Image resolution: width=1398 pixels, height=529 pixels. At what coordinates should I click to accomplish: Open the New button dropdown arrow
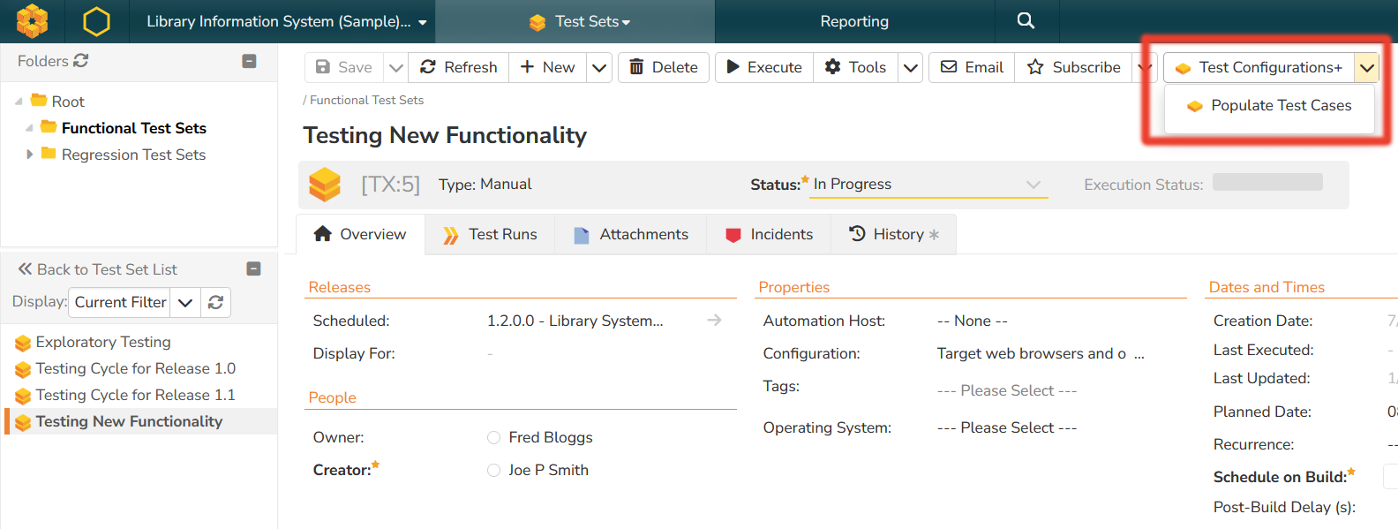(x=599, y=67)
